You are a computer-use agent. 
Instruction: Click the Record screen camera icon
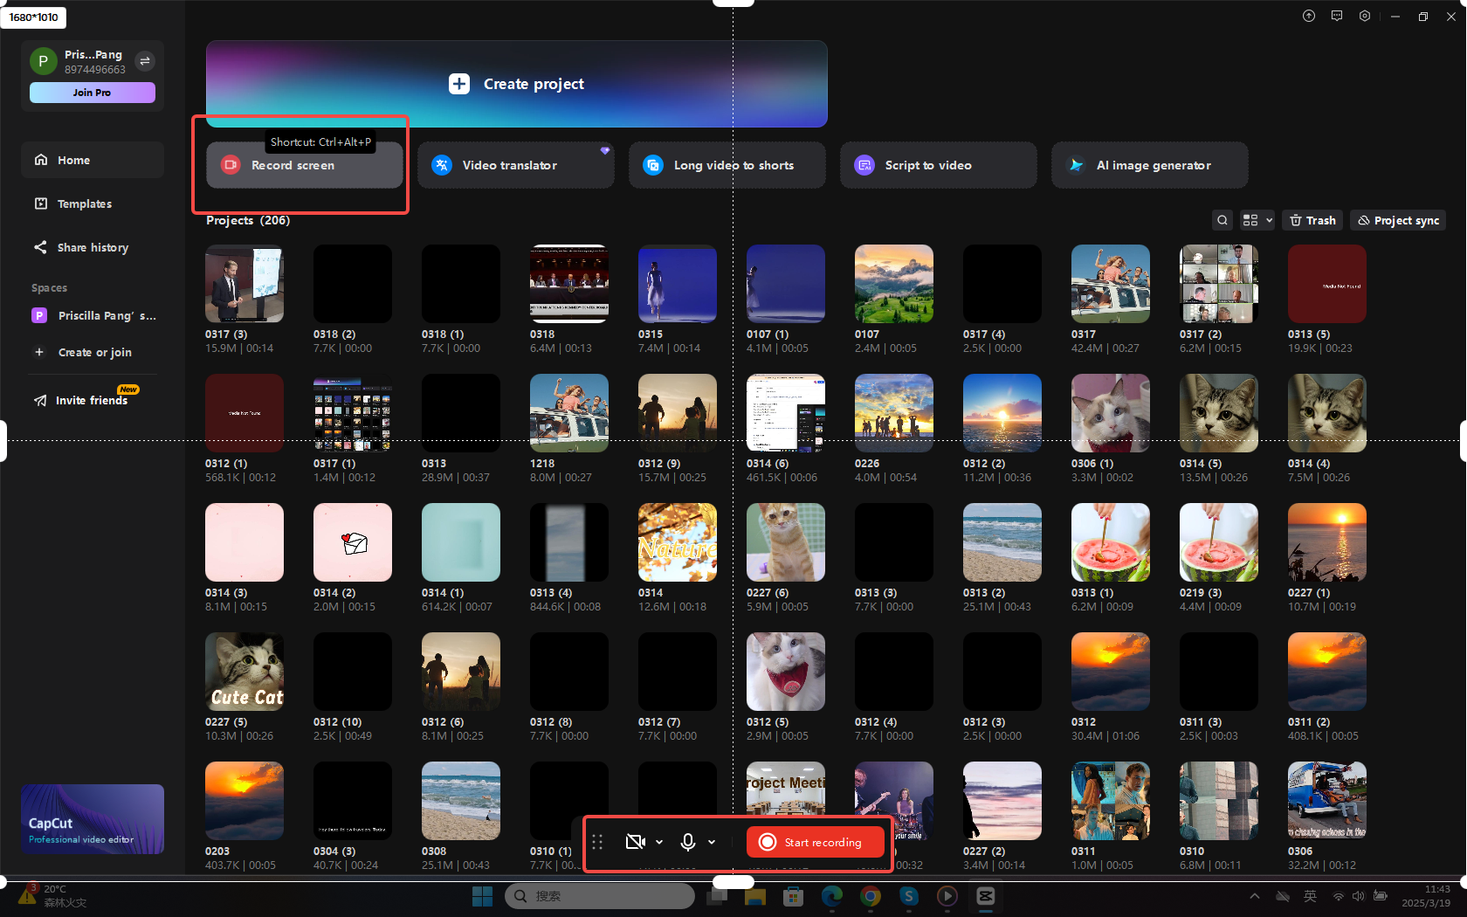click(x=231, y=165)
